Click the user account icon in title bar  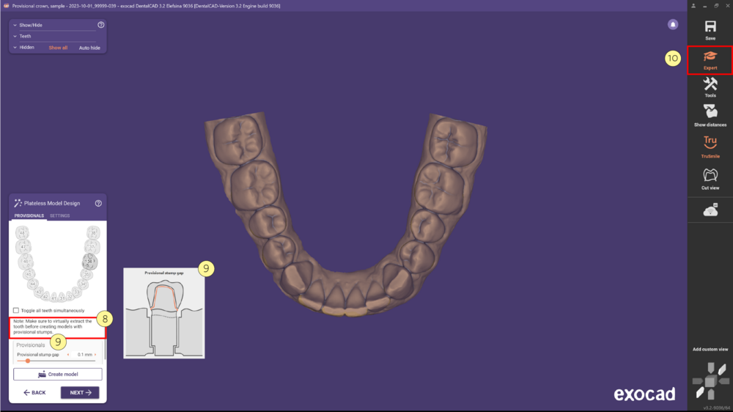[693, 6]
